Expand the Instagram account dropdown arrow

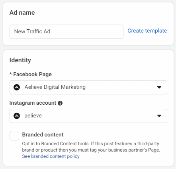coord(159,116)
